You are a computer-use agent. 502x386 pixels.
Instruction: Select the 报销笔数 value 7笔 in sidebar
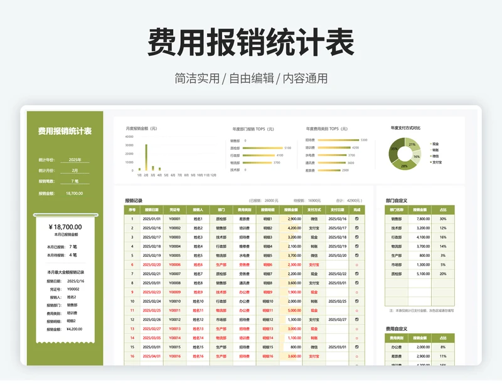coord(75,181)
